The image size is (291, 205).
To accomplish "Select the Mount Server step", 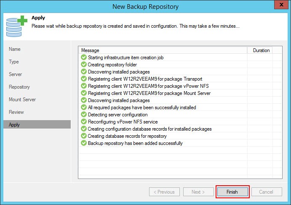I will tap(22, 100).
